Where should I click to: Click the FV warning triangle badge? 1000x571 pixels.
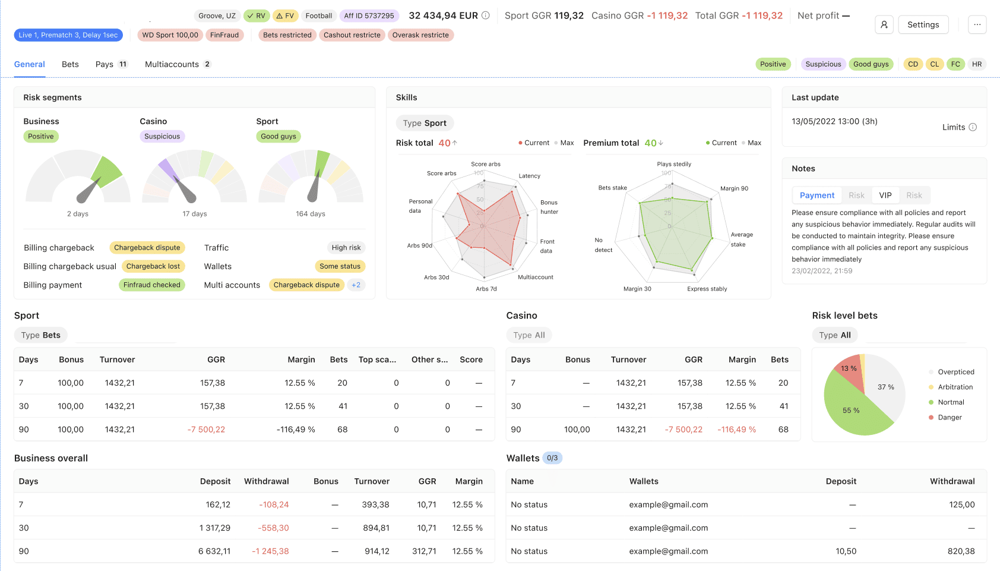(x=285, y=16)
